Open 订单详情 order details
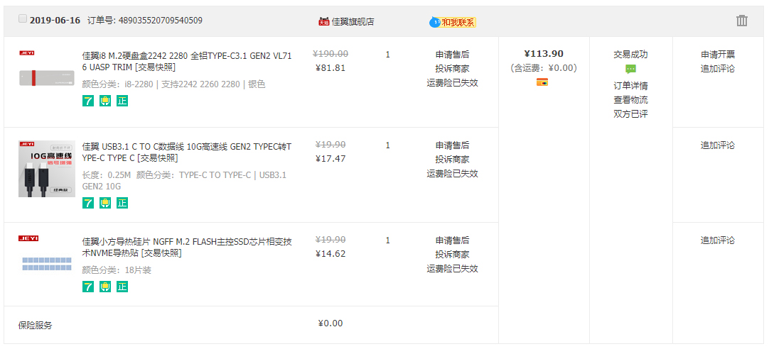This screenshot has width=769, height=349. pyautogui.click(x=630, y=86)
